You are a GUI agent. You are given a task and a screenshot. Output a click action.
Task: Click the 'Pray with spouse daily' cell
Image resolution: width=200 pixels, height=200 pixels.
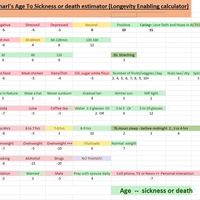[92, 173]
